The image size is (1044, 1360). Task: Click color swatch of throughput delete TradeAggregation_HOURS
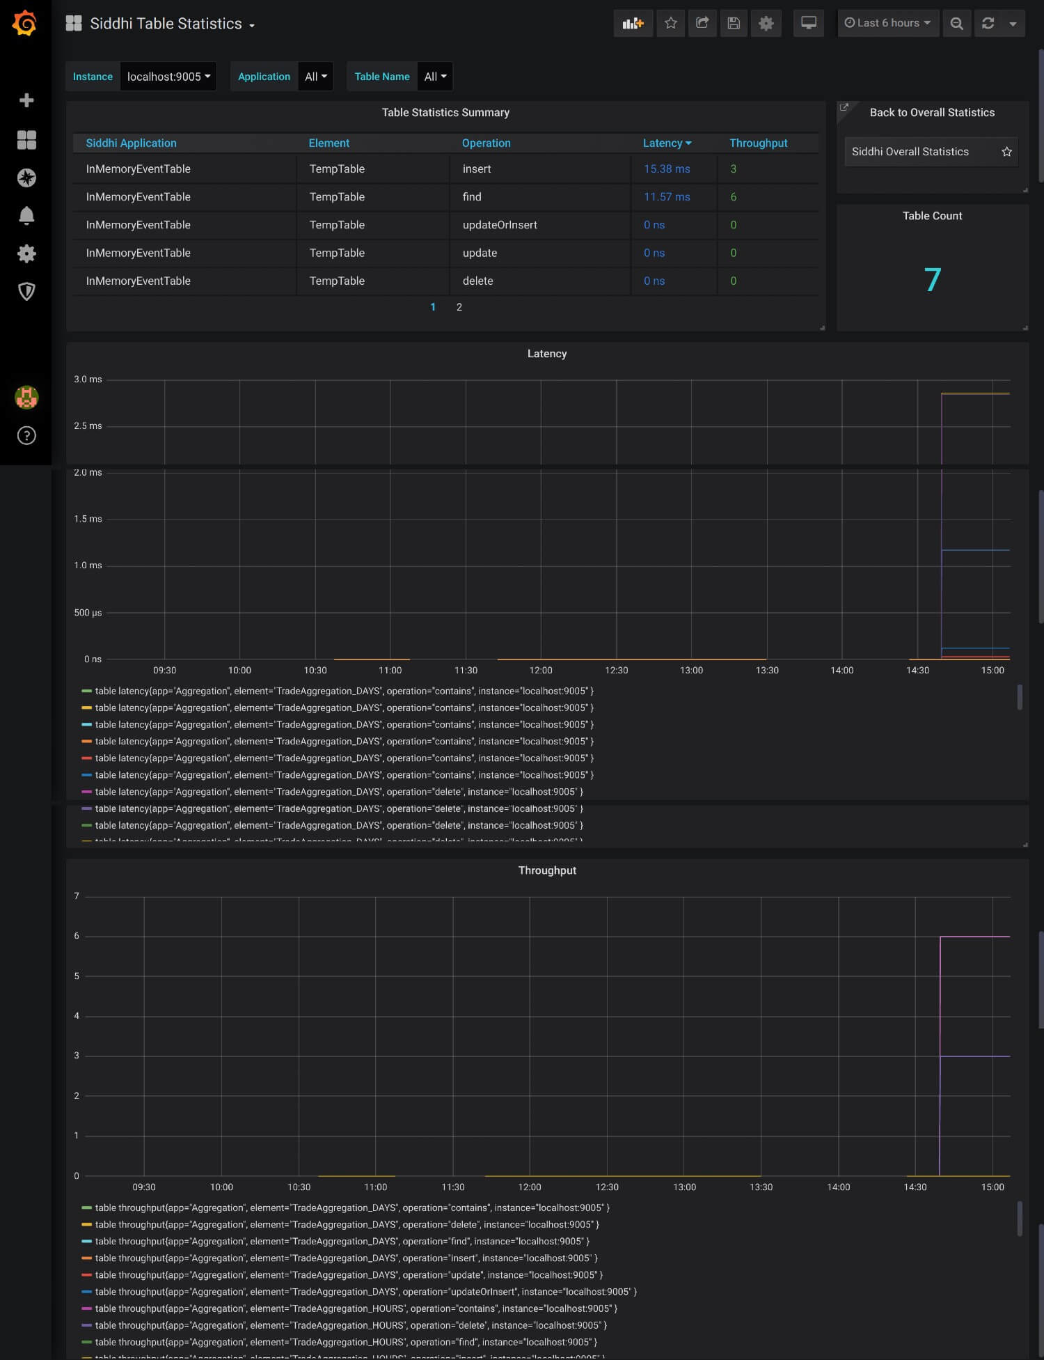tap(87, 1325)
